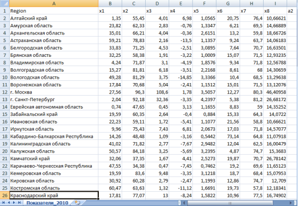Viewport: 298px width, 206px height.
Task: Click the cell with value -14,85
Action: 181,78
